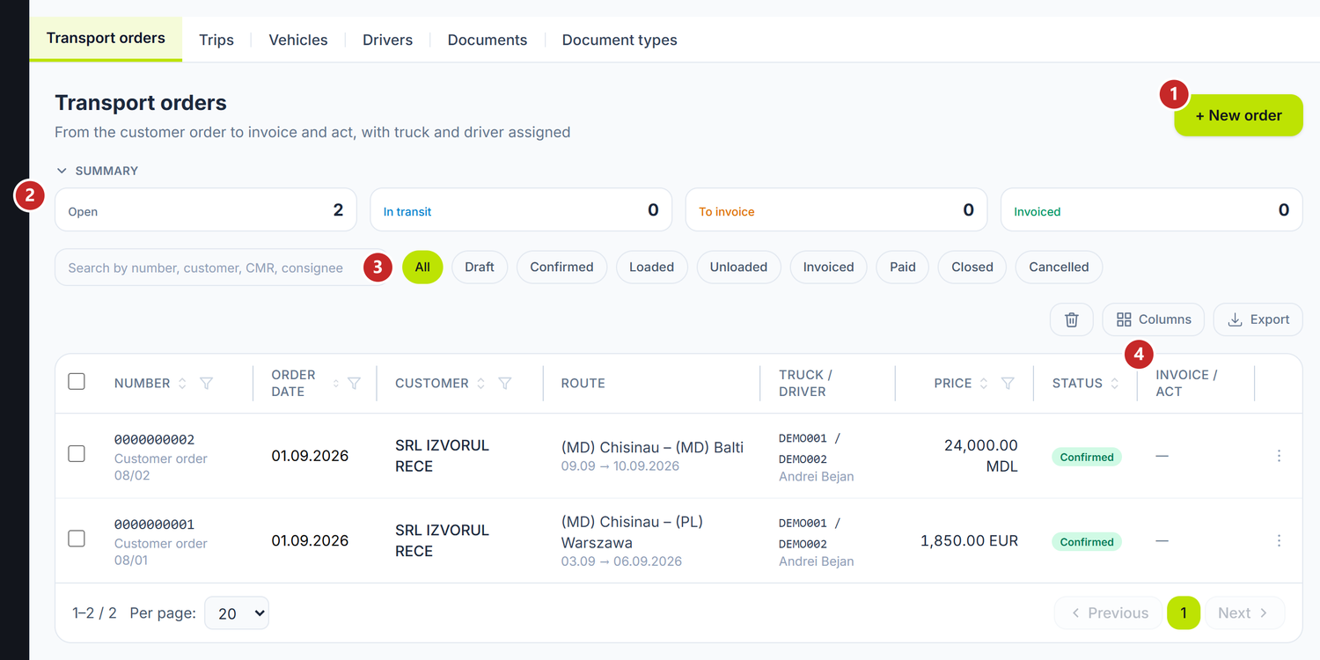Open the PRICE column filter funnel
Image resolution: width=1320 pixels, height=660 pixels.
1008,384
